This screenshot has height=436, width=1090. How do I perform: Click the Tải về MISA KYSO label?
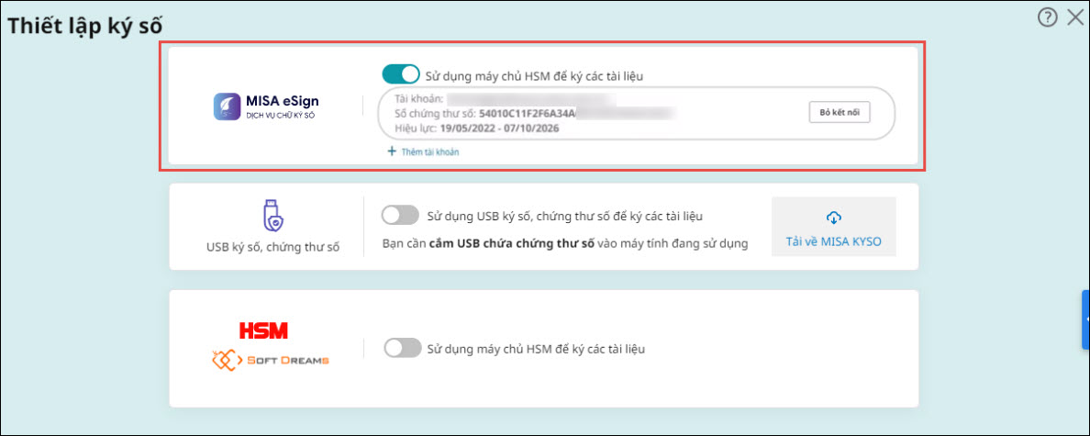click(x=833, y=242)
